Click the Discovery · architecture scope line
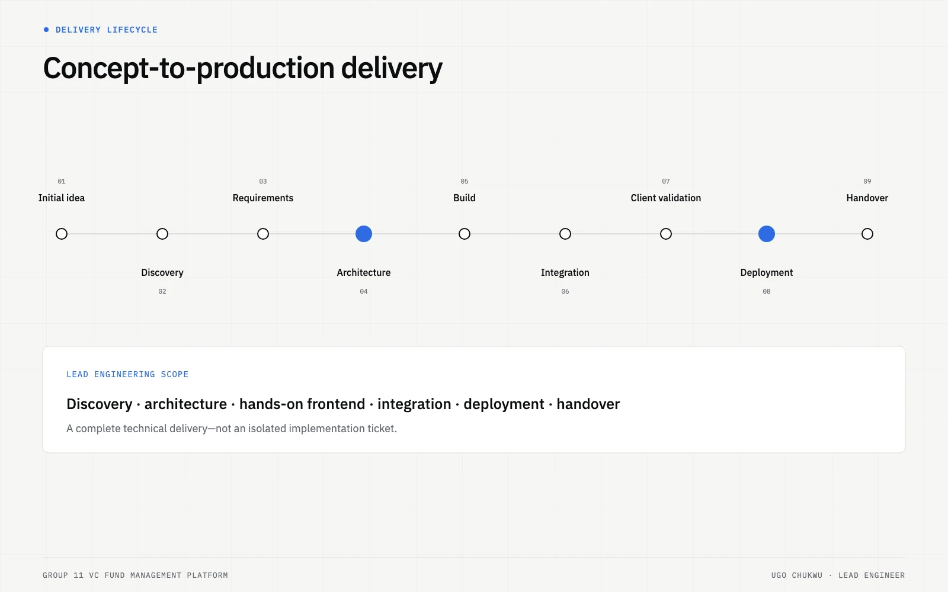This screenshot has width=948, height=592. pos(343,404)
